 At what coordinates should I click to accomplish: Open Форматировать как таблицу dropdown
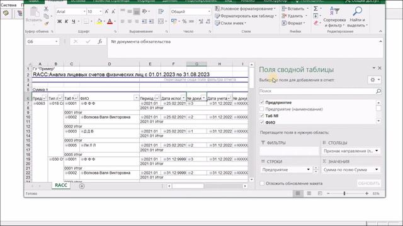246,16
